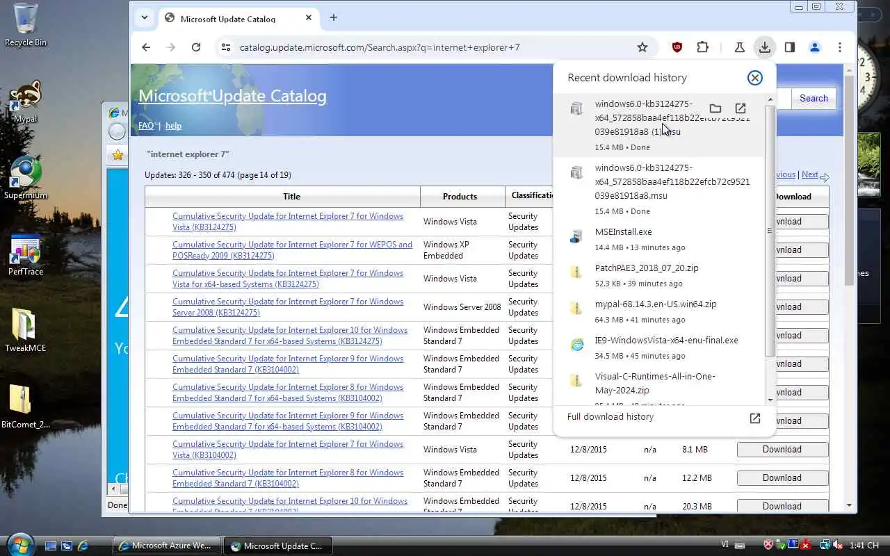Click Switch between windows quick launch icon
The width and height of the screenshot is (890, 556).
click(67, 546)
